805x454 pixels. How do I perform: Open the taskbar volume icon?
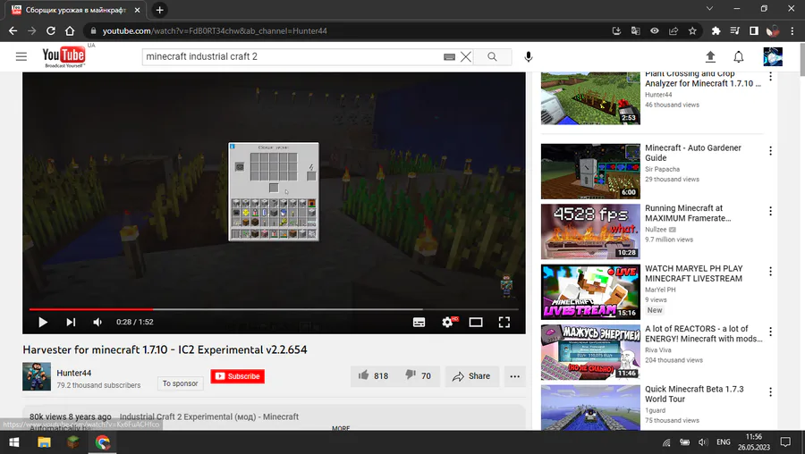(x=703, y=442)
